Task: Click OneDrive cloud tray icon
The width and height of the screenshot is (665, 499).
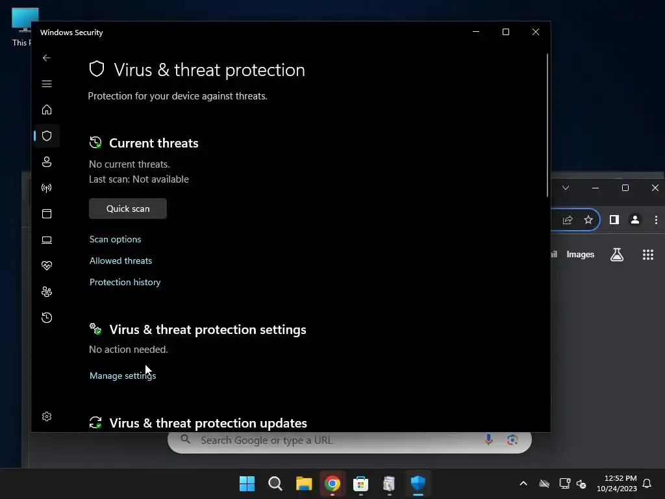Action: [544, 483]
